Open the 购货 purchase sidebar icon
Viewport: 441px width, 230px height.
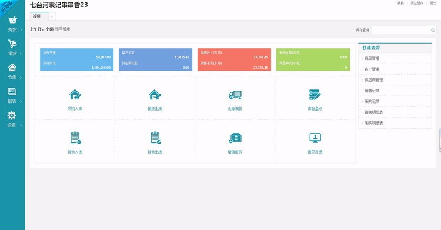(13, 20)
